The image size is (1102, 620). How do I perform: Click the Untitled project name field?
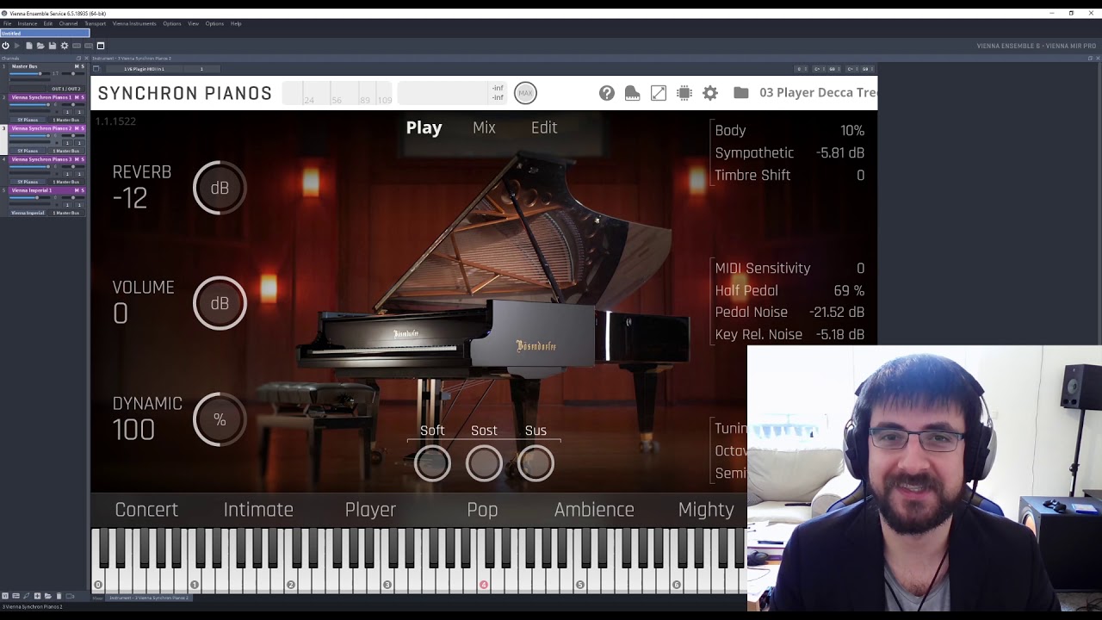(x=45, y=34)
